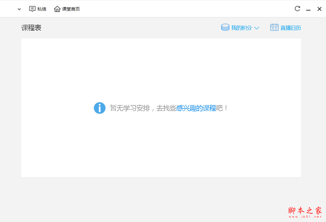Click the minimize window icon
Screen dimensions: 326x222
pos(308,9)
